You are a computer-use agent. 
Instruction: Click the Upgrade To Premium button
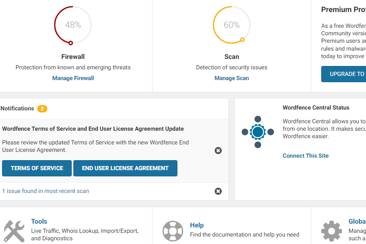344,74
